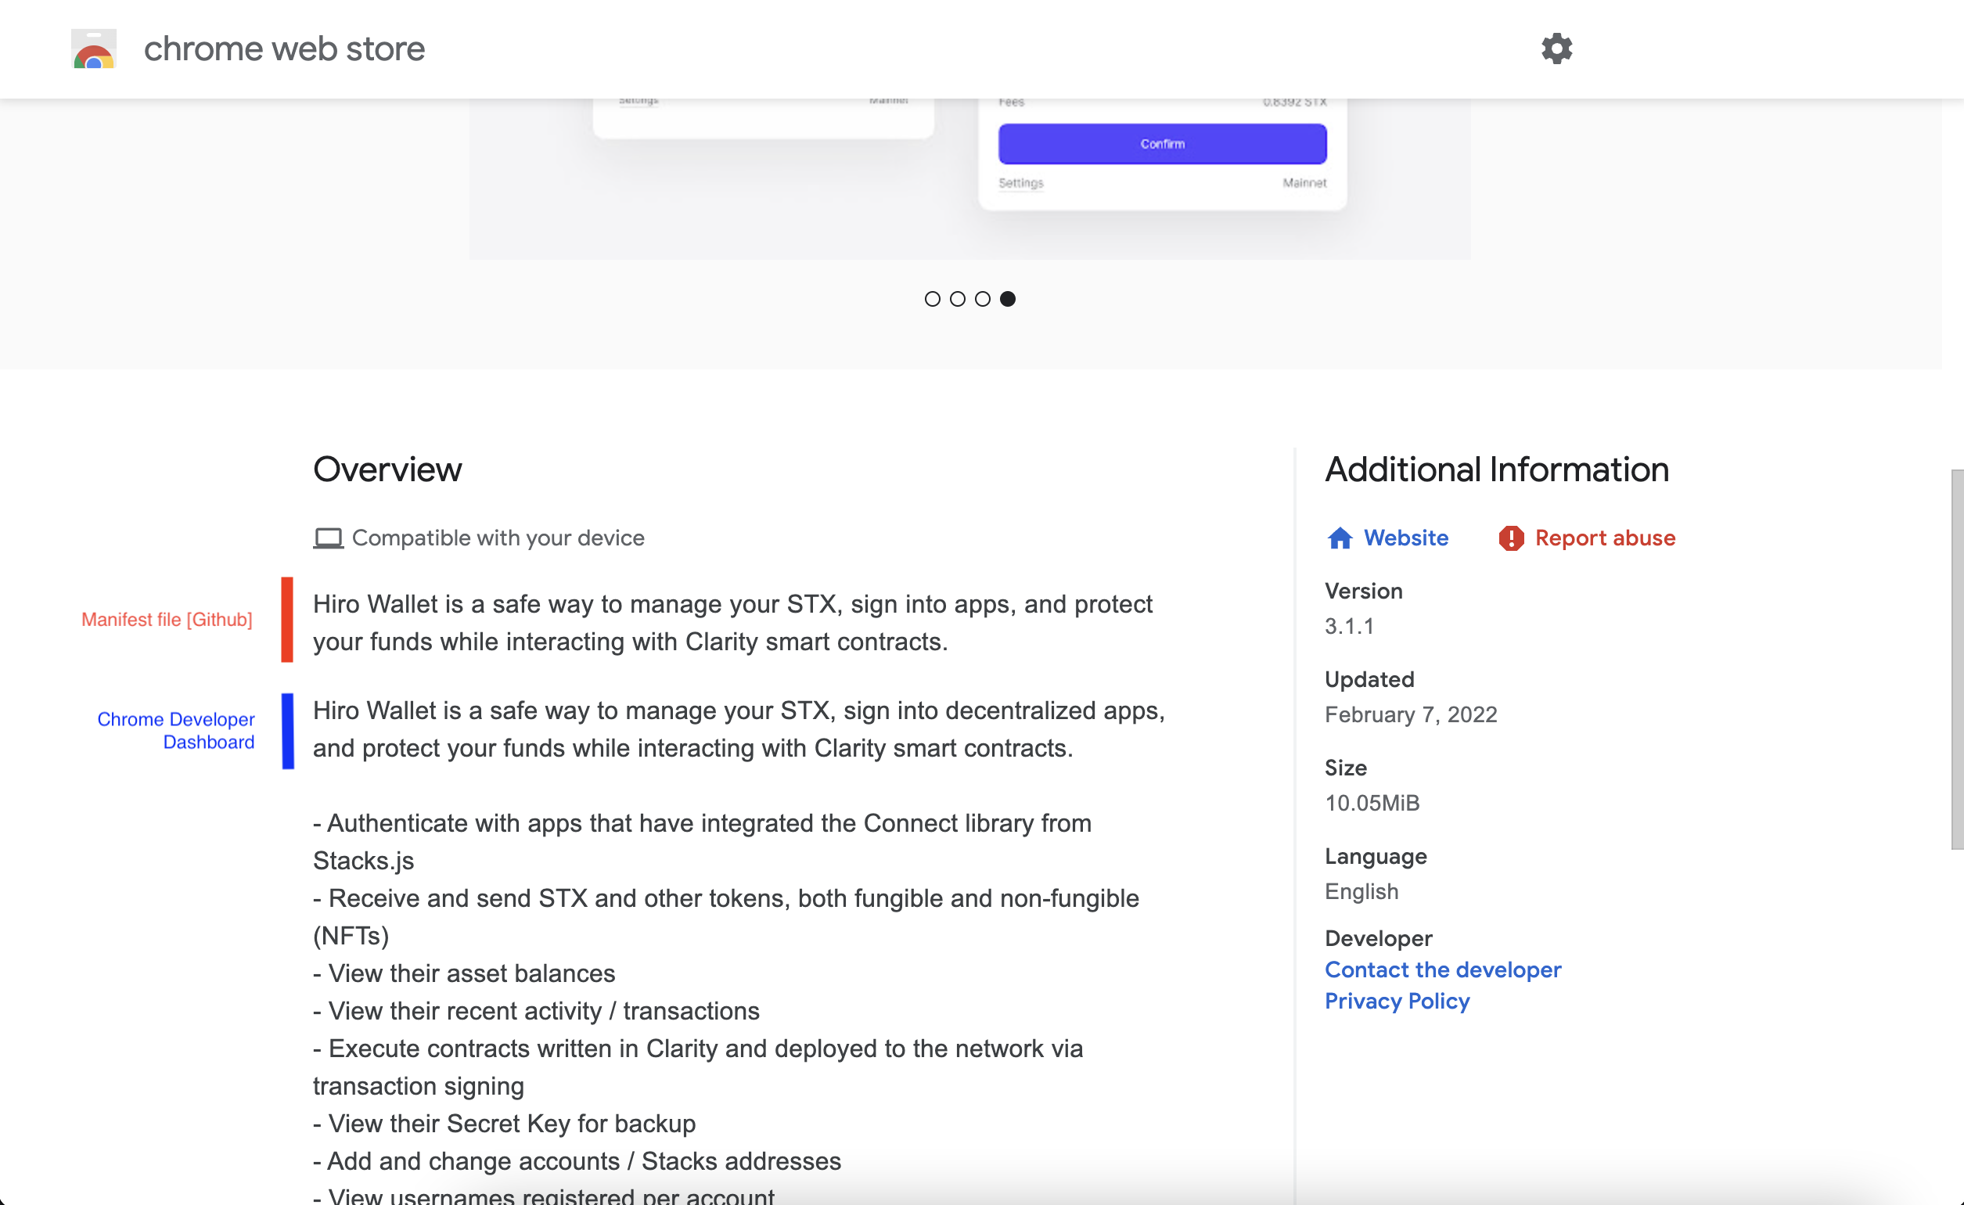Click Mainnet label in the screenshot preview
The height and width of the screenshot is (1205, 1964).
click(x=1304, y=182)
